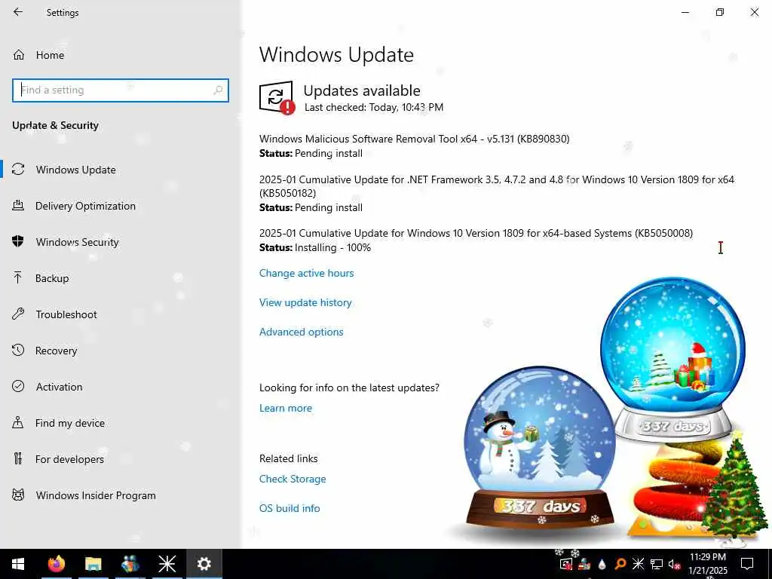Open the Action Center notification icon
This screenshot has width=772, height=579.
click(747, 564)
